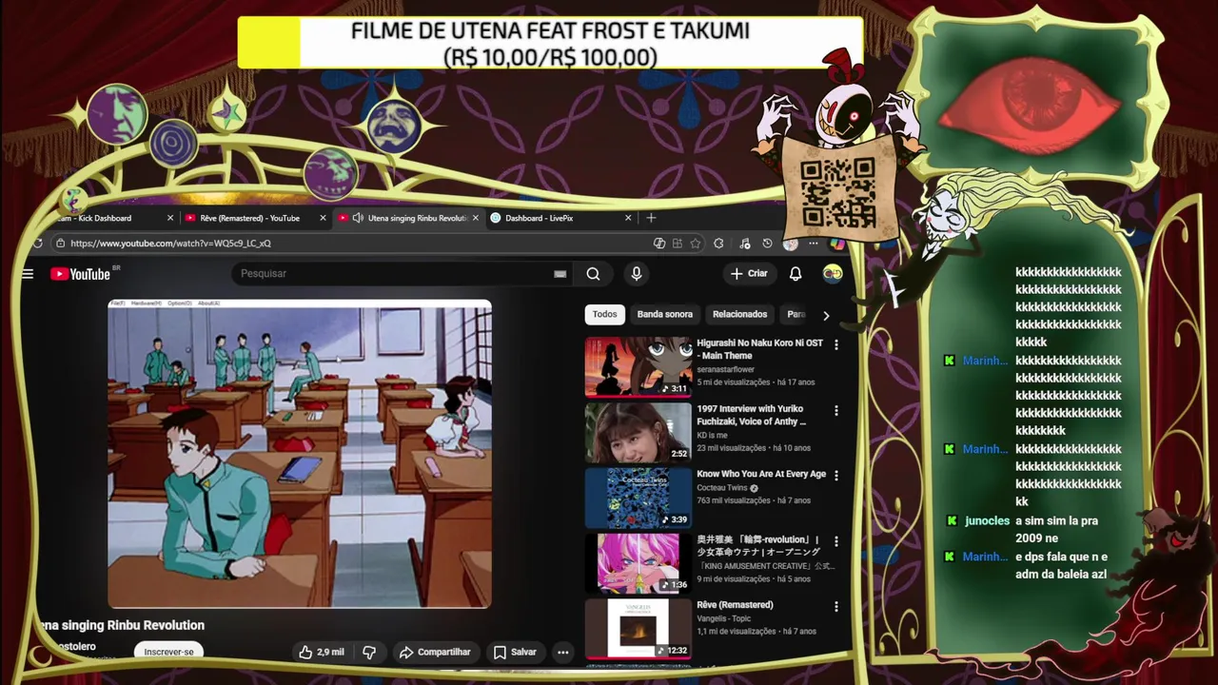Screen dimensions: 1218x685
Task: Click Know Who You Are At Every Age title
Action: 761,474
